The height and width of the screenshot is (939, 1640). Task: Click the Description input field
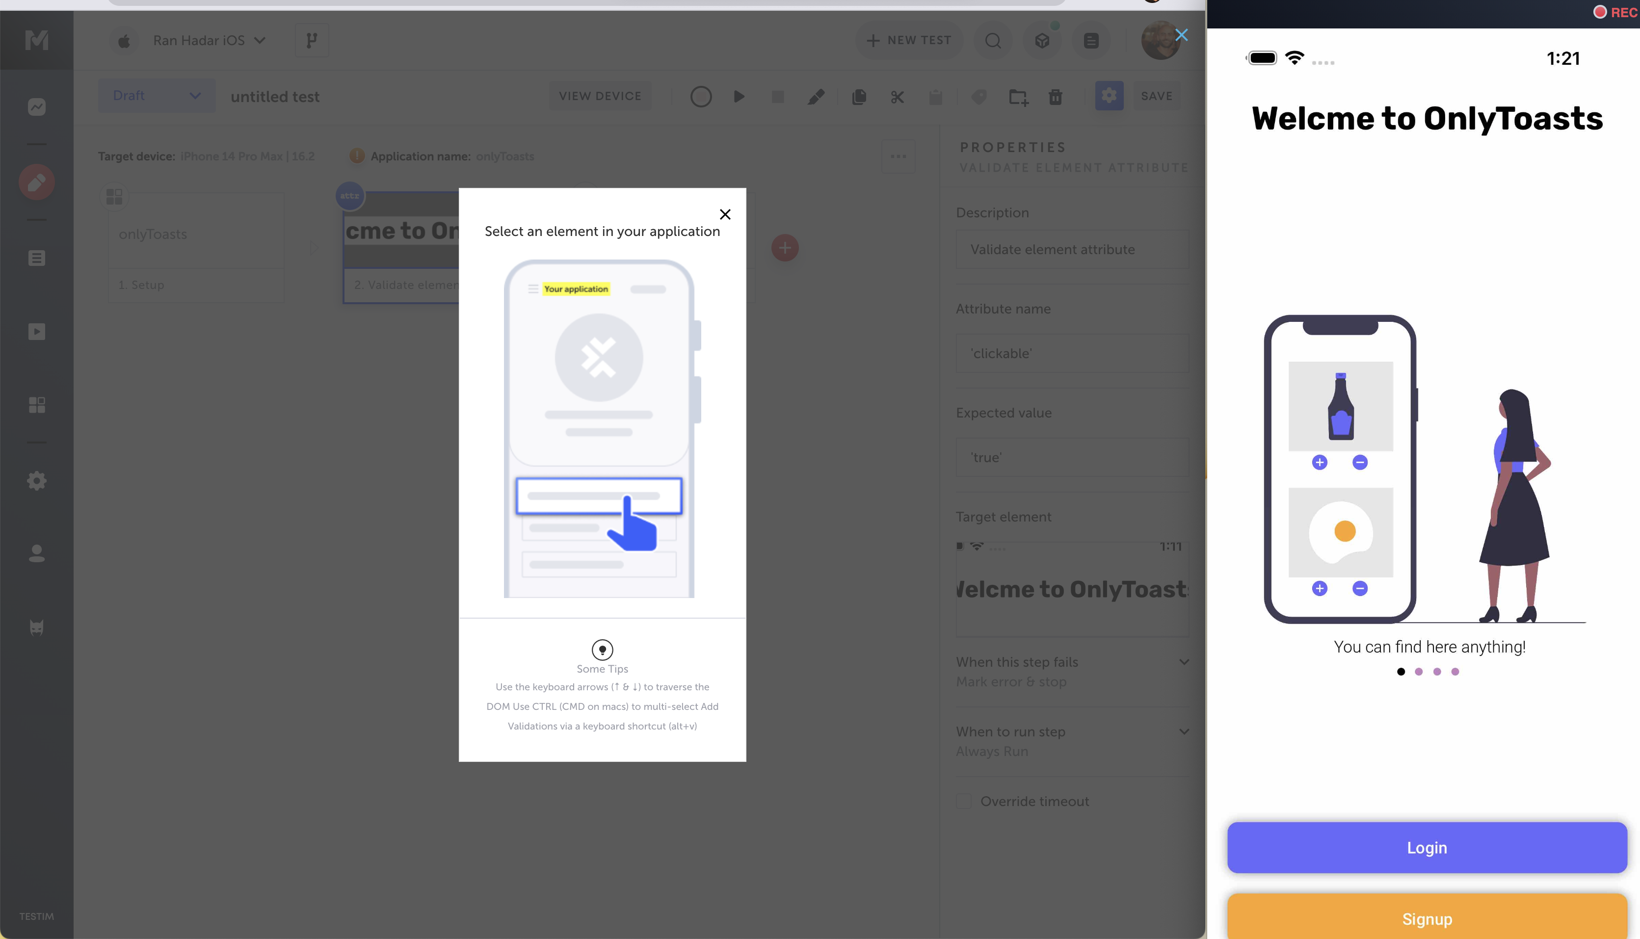(x=1073, y=250)
